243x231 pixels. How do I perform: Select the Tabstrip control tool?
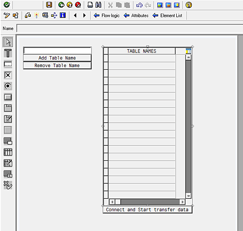tap(8, 108)
